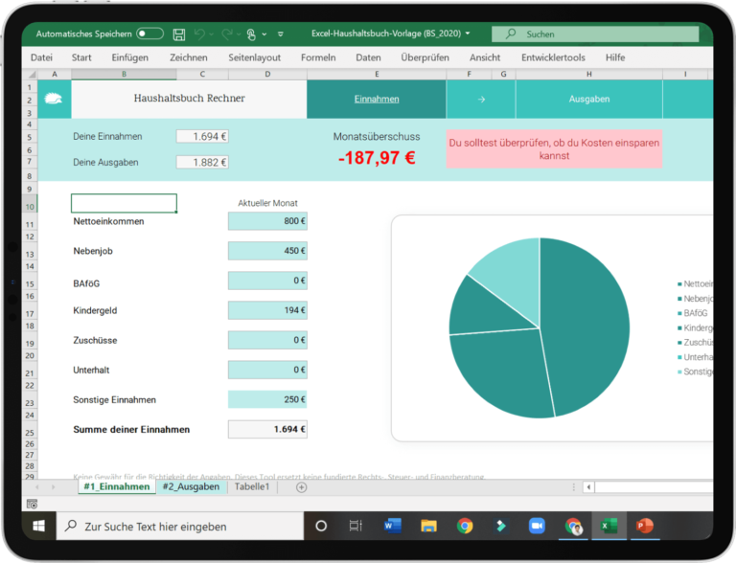Screen dimensions: 736x563
Task: Click the undo arrow icon
Action: [x=199, y=34]
